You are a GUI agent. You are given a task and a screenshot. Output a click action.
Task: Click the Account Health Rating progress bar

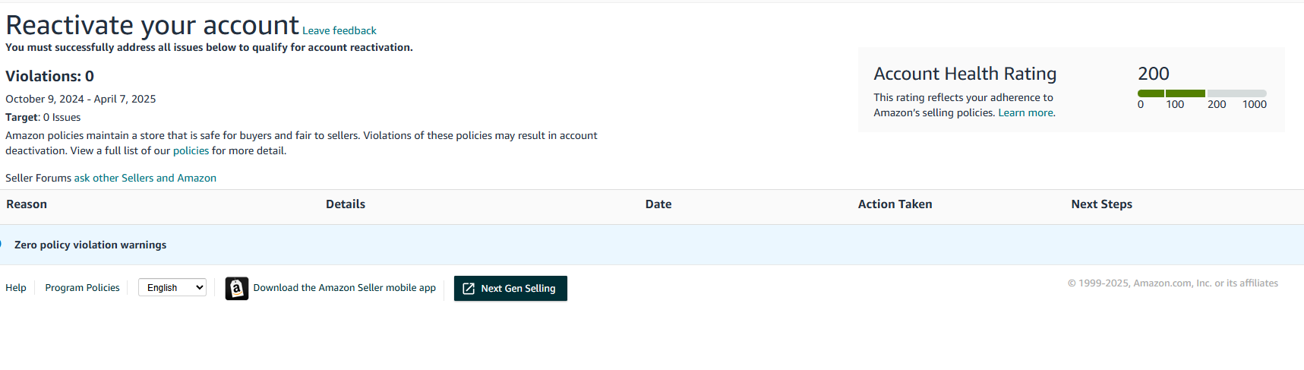(1201, 93)
